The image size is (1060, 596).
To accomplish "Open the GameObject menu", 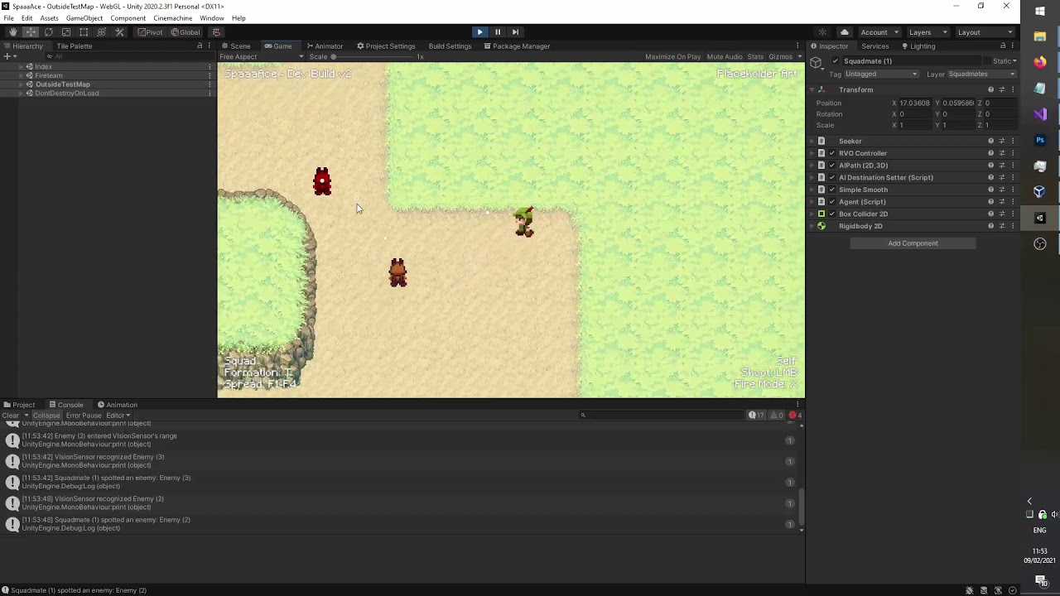I will pos(84,18).
